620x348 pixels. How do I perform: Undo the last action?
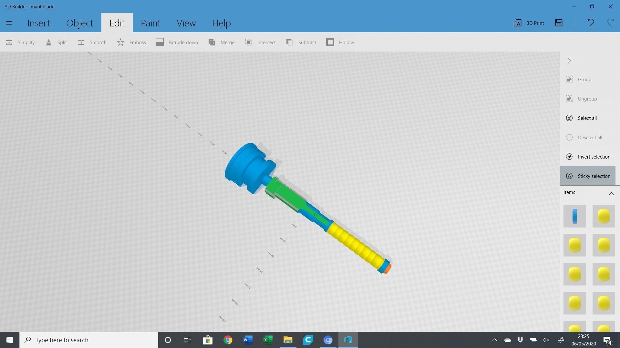point(591,23)
